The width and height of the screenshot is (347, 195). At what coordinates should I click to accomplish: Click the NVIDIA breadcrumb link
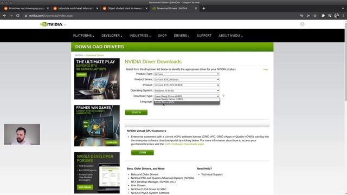point(79,55)
